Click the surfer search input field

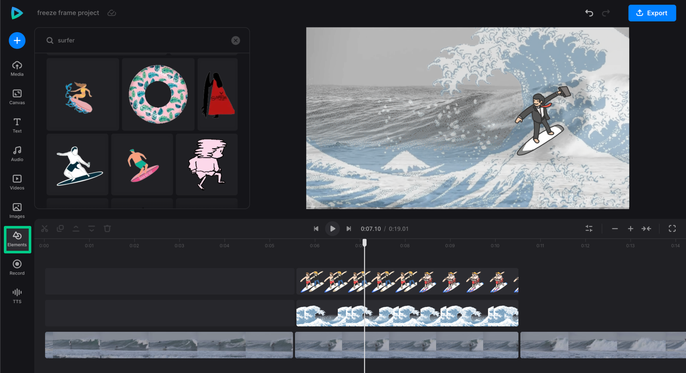pos(141,40)
